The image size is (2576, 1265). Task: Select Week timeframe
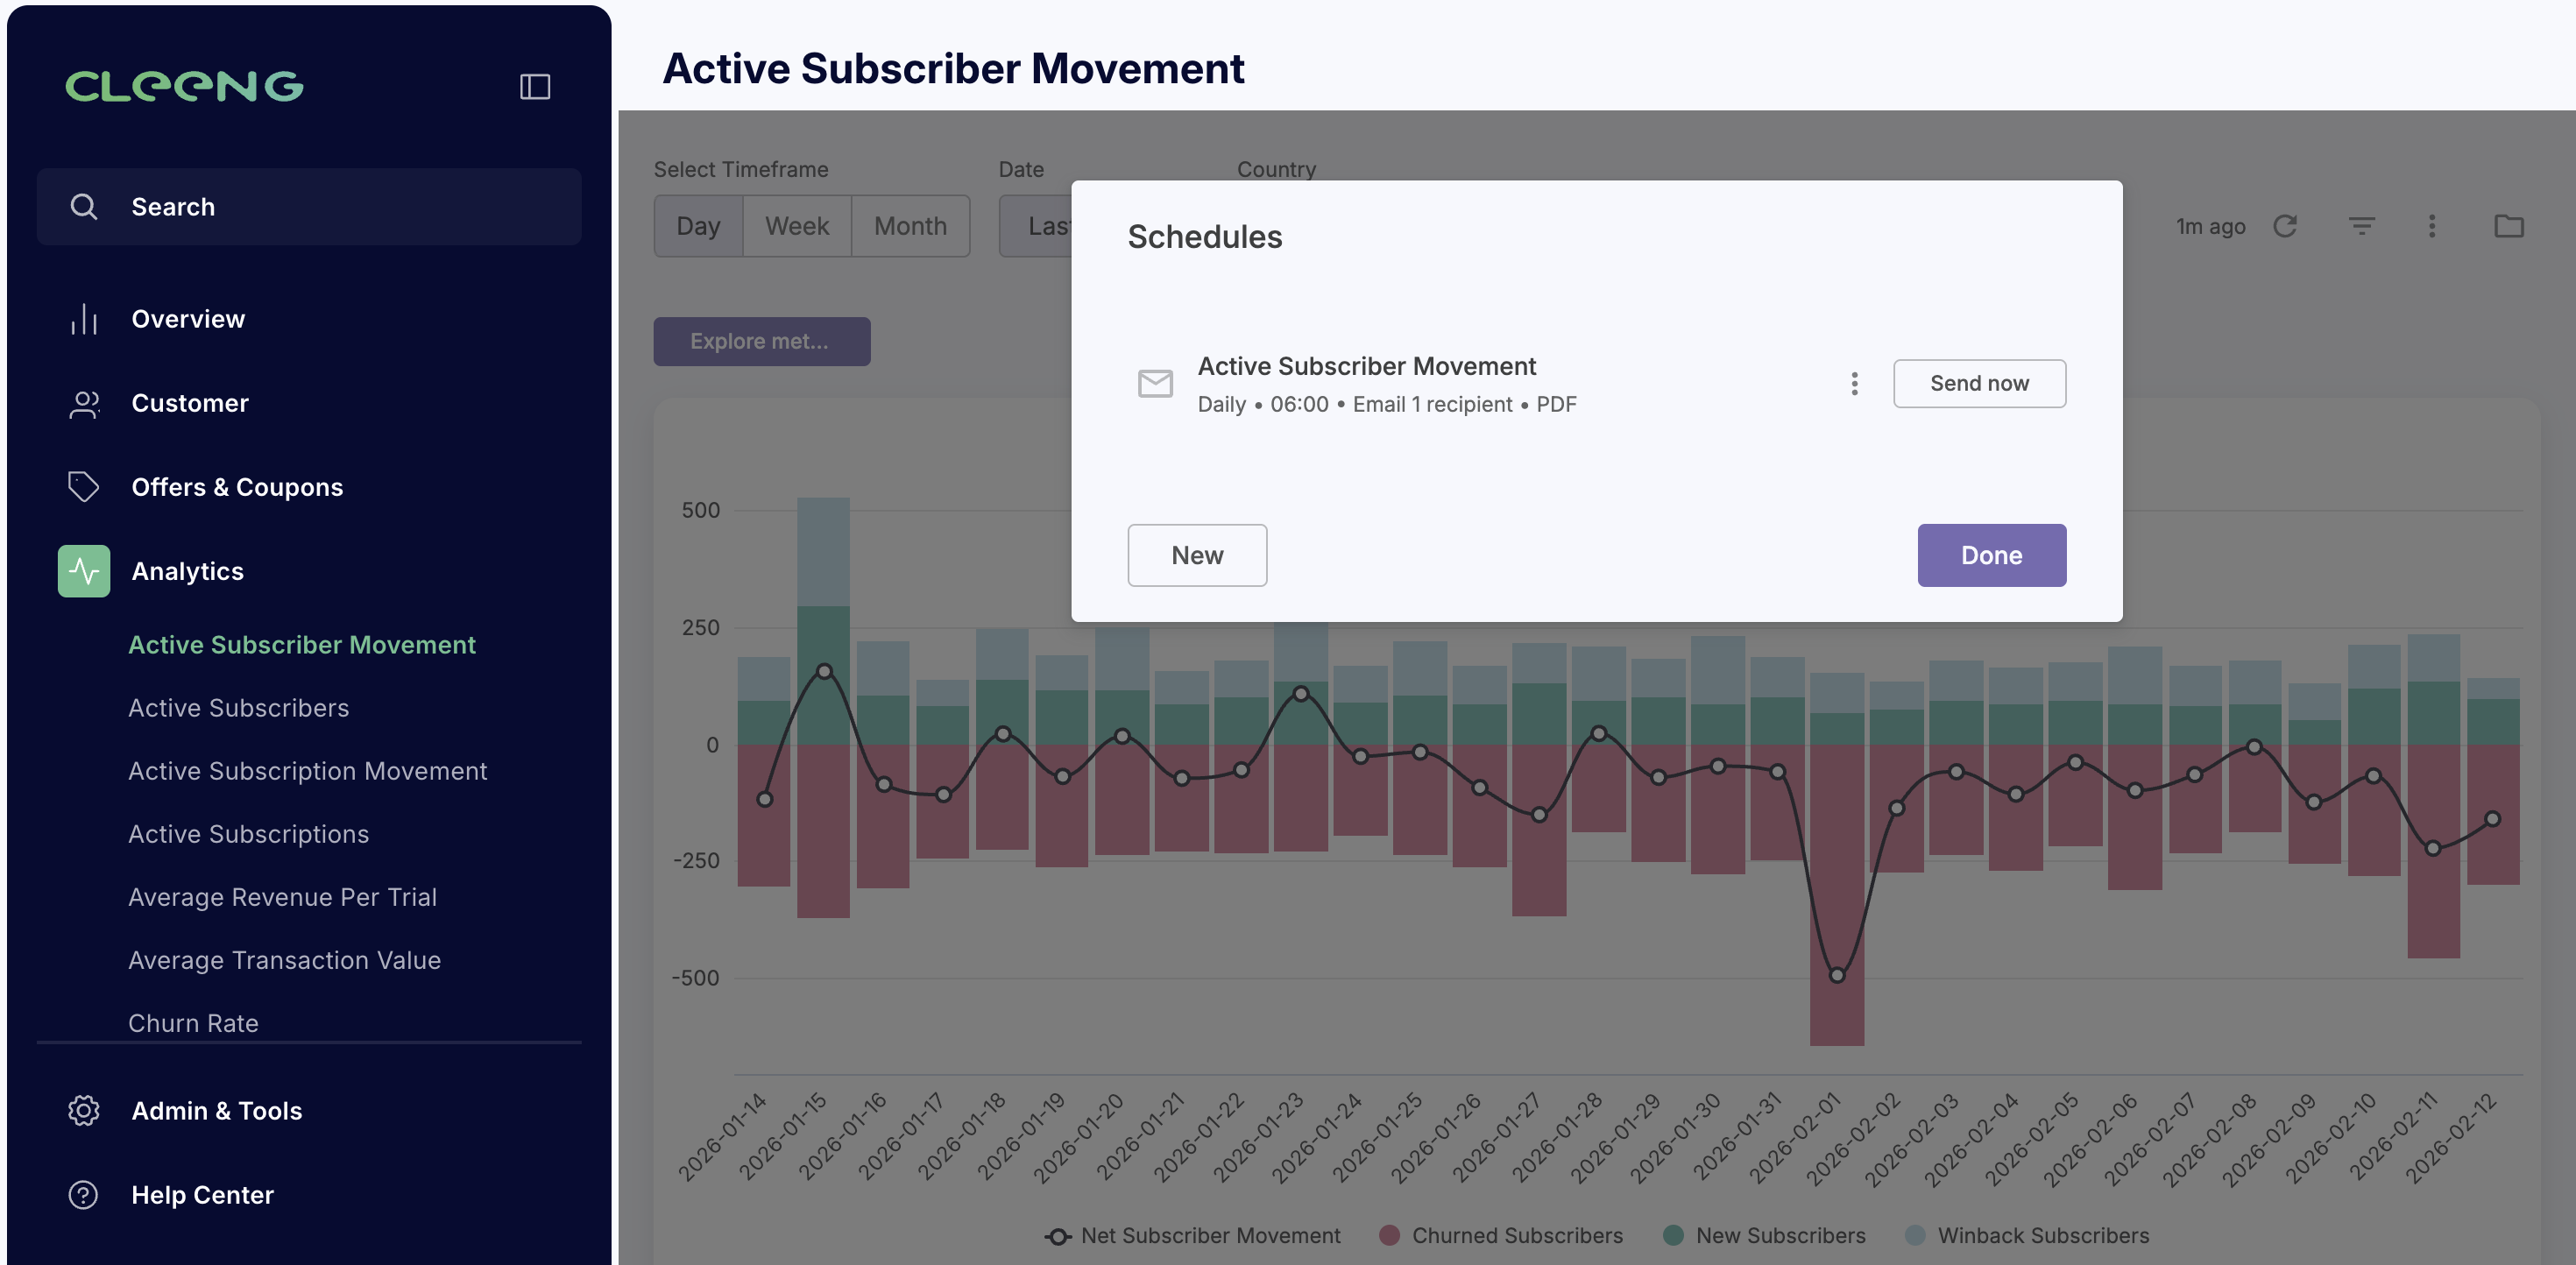pyautogui.click(x=797, y=226)
